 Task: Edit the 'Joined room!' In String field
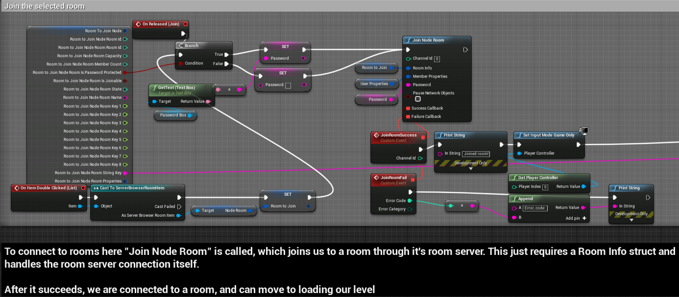(x=476, y=154)
